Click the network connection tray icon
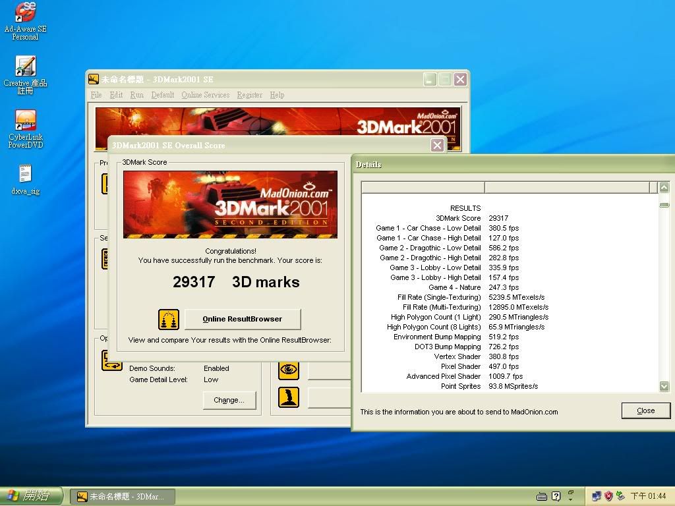 click(x=597, y=496)
